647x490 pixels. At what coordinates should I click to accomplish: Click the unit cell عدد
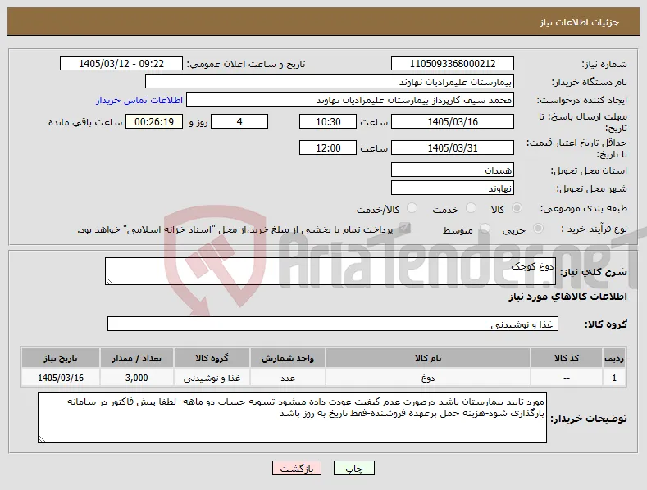[288, 378]
